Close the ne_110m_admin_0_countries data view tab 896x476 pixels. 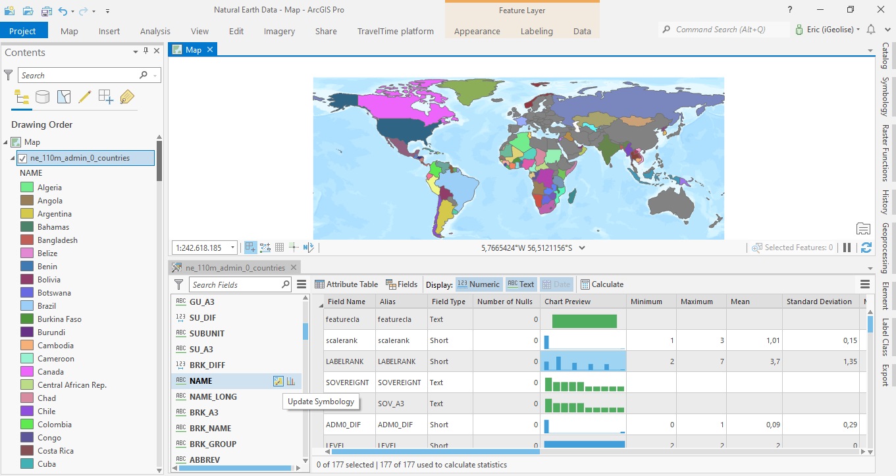pos(293,267)
